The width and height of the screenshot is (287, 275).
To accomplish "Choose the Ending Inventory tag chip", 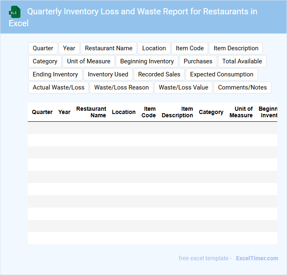I will coord(55,74).
